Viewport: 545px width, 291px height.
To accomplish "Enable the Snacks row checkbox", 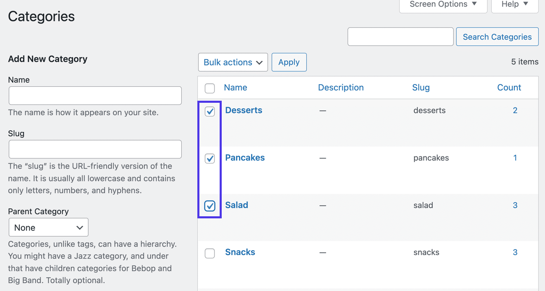I will (209, 253).
